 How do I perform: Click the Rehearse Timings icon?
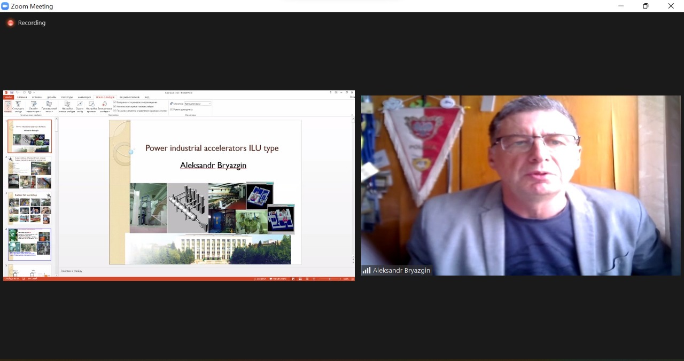coord(91,106)
